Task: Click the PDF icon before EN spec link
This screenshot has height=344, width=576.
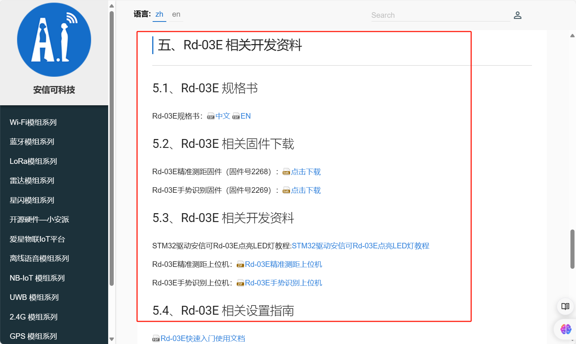Action: pyautogui.click(x=236, y=116)
